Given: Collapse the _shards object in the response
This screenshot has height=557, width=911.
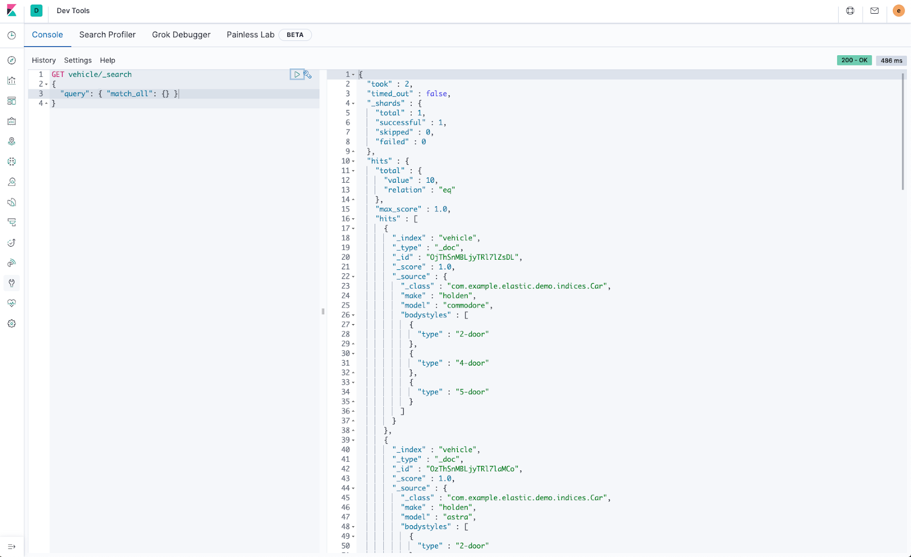Looking at the screenshot, I should coord(354,103).
